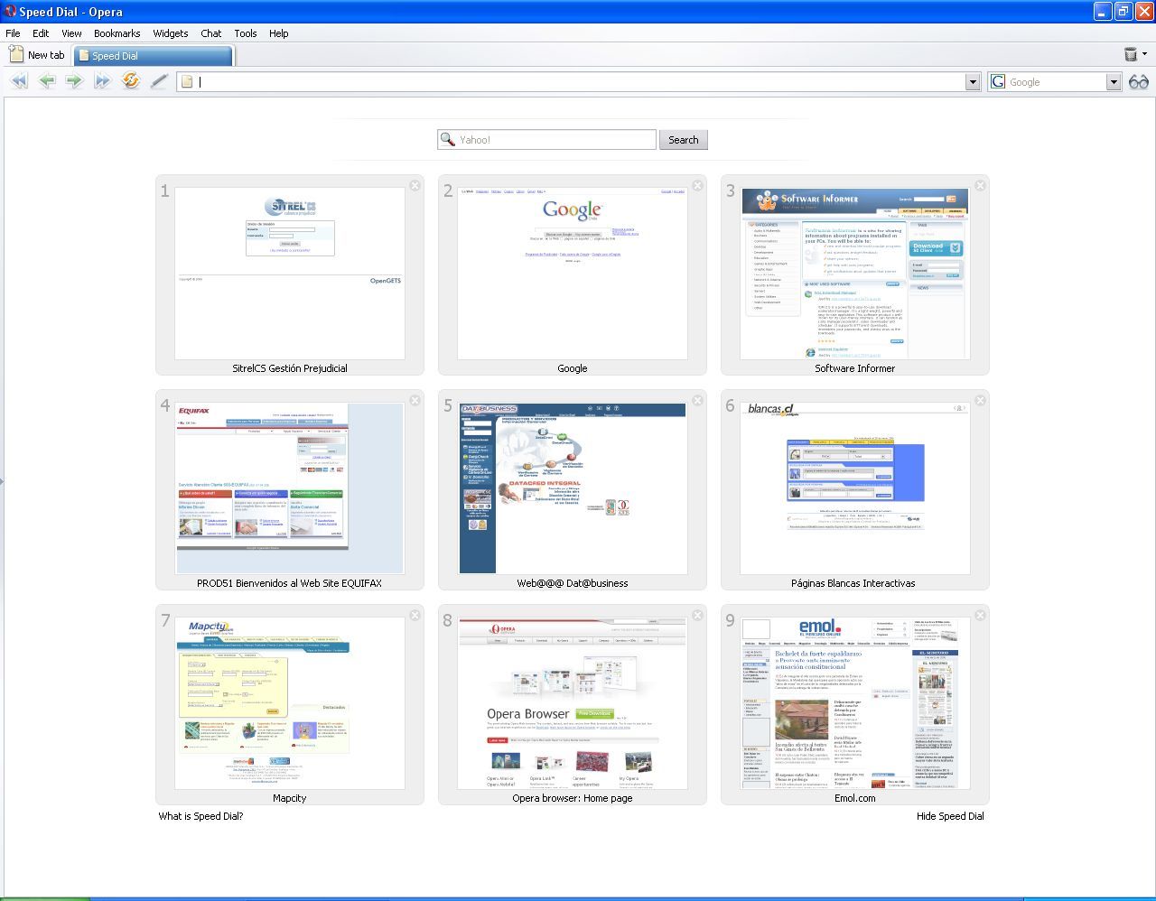This screenshot has height=901, width=1156.
Task: Click the Search button next to Yahoo field
Action: 684,139
